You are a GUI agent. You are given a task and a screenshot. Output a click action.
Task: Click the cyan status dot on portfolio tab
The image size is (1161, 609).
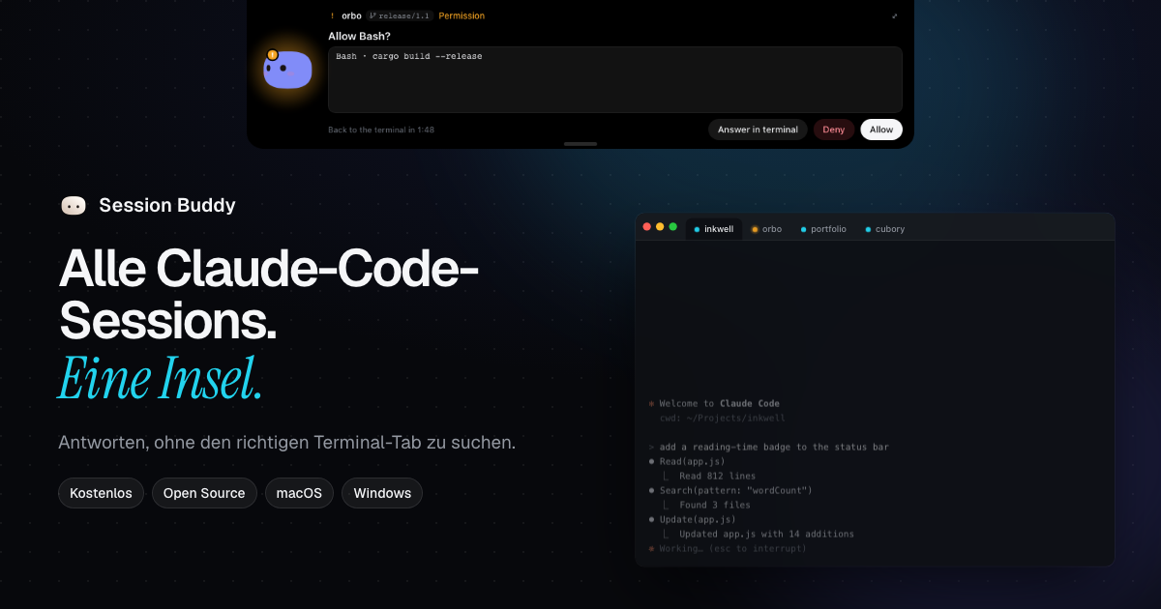tap(803, 229)
